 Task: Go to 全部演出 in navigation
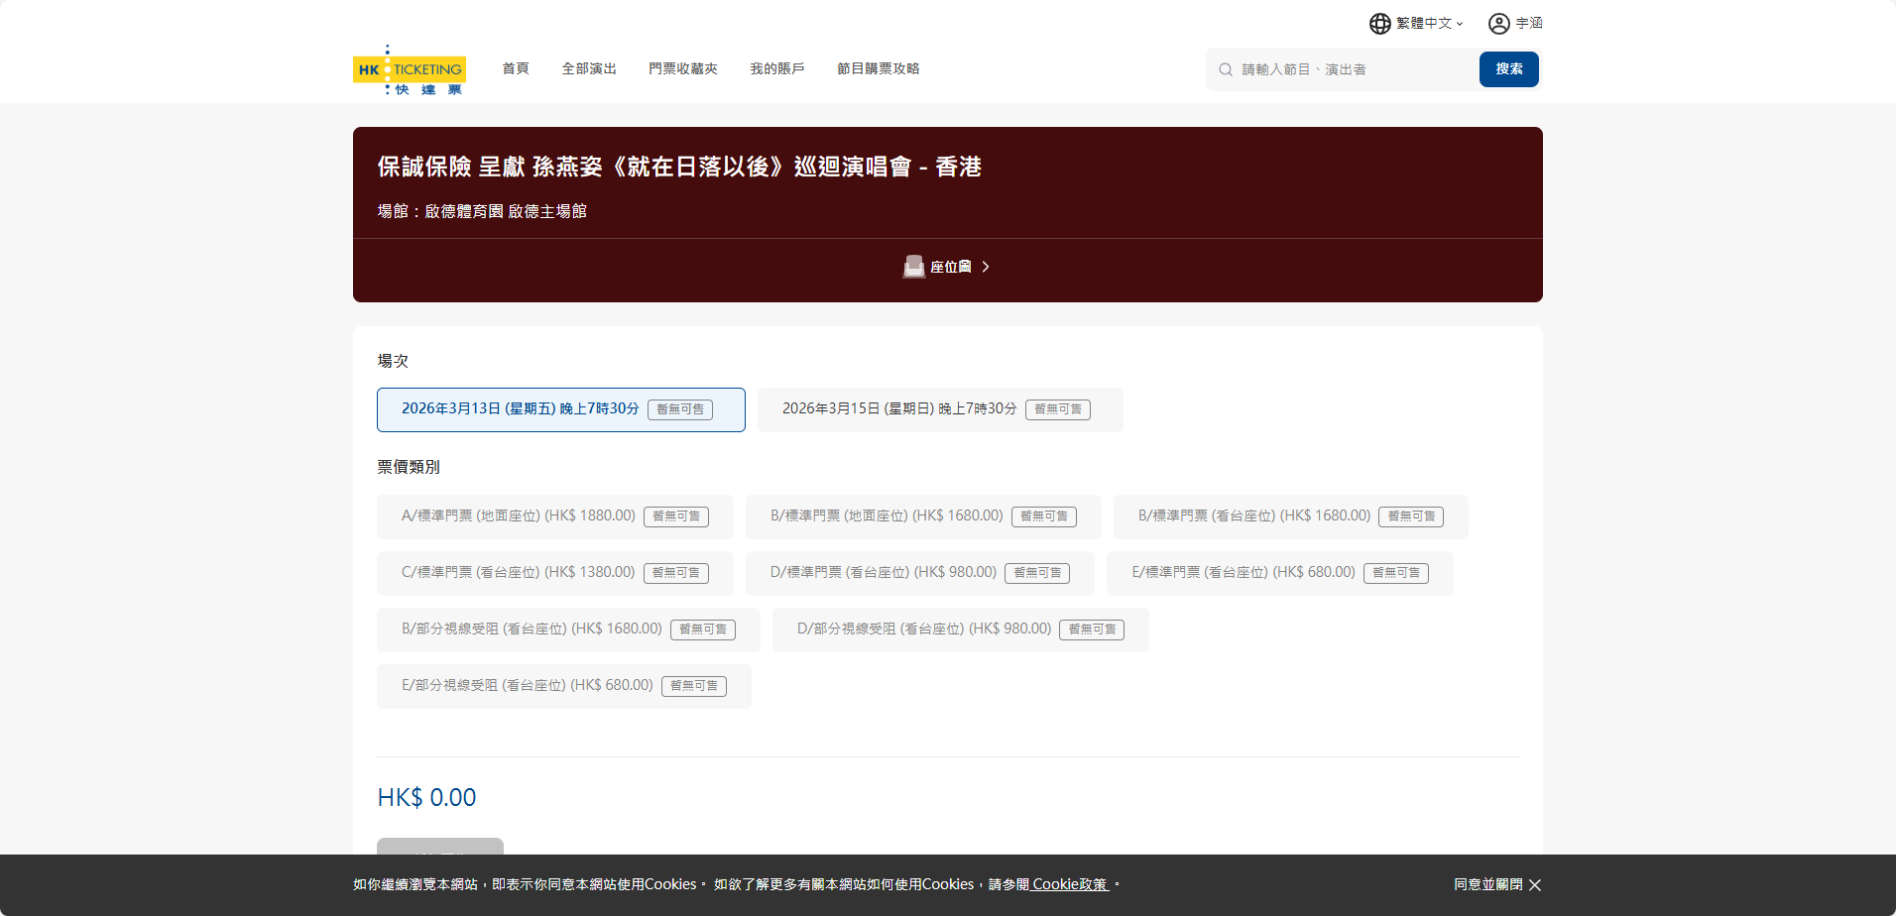coord(589,69)
